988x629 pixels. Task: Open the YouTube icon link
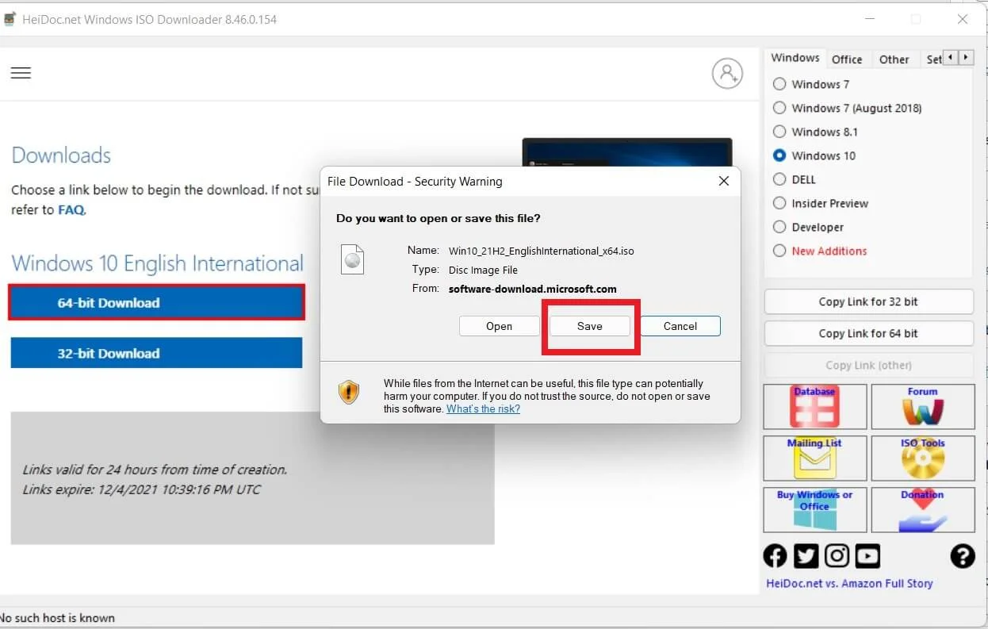(x=867, y=556)
